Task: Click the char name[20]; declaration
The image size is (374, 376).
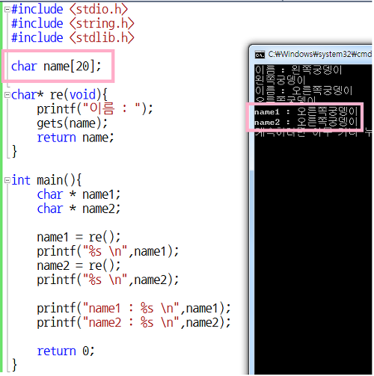Action: (x=56, y=67)
